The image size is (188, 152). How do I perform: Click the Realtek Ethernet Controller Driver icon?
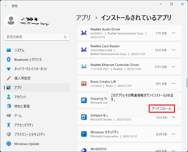(x=84, y=67)
